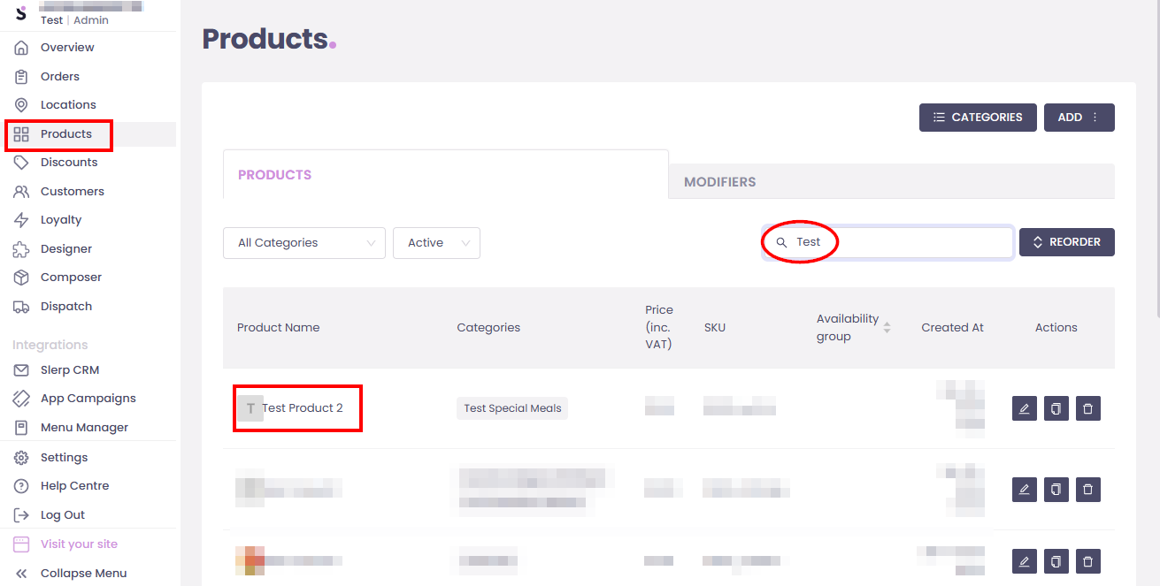The height and width of the screenshot is (586, 1160).
Task: Click the duplicate icon for Test Product 2
Action: coord(1056,408)
